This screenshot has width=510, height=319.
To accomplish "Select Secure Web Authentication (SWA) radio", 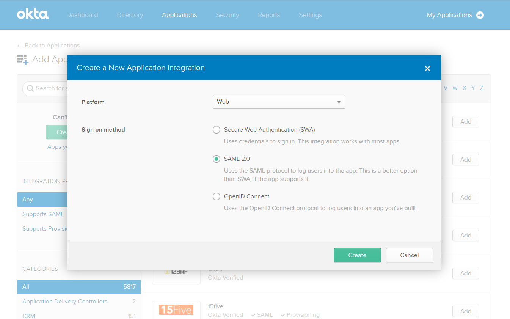I will (216, 130).
